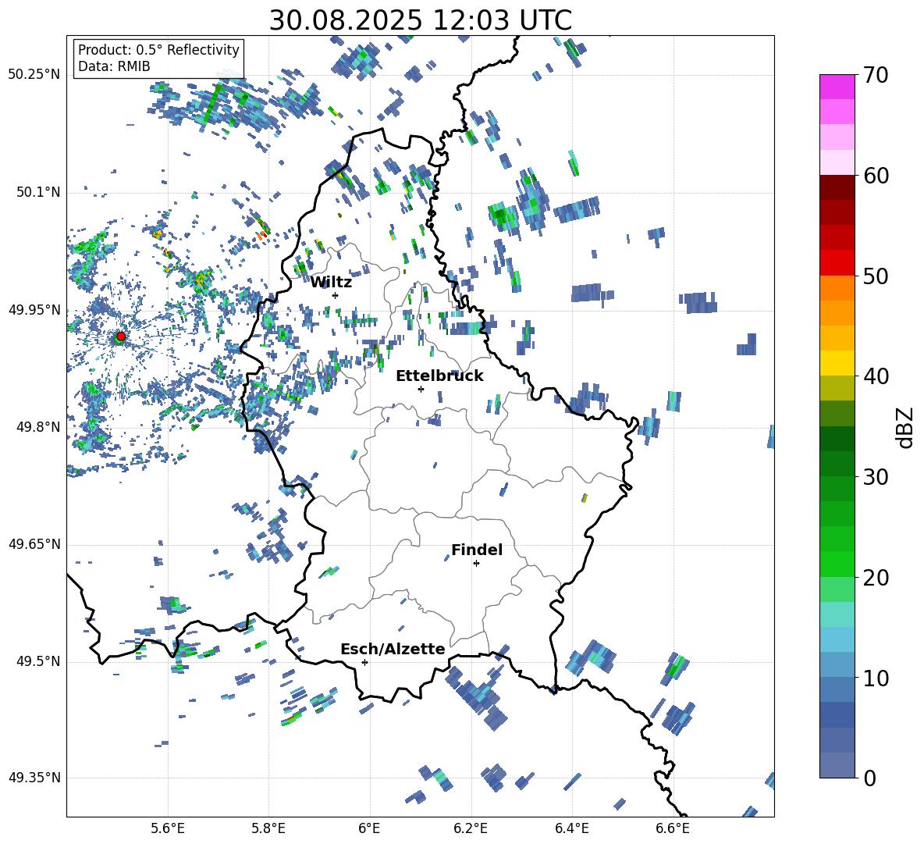Click the 30 colorbar tick label
The image size is (924, 844).
tap(876, 477)
